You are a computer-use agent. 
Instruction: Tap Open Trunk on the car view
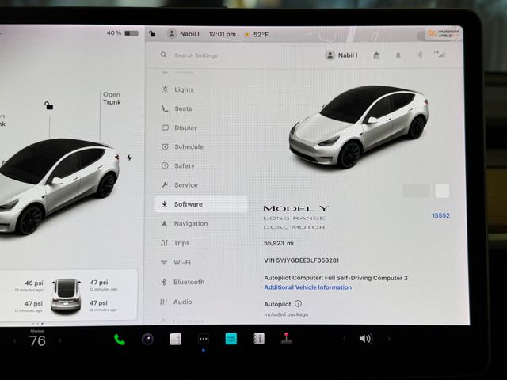pyautogui.click(x=112, y=98)
